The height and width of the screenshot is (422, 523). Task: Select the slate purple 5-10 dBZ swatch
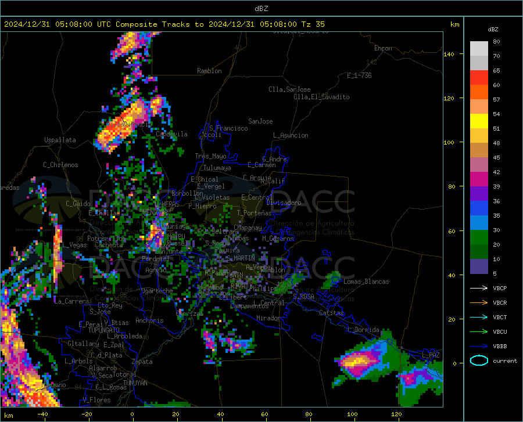point(479,266)
